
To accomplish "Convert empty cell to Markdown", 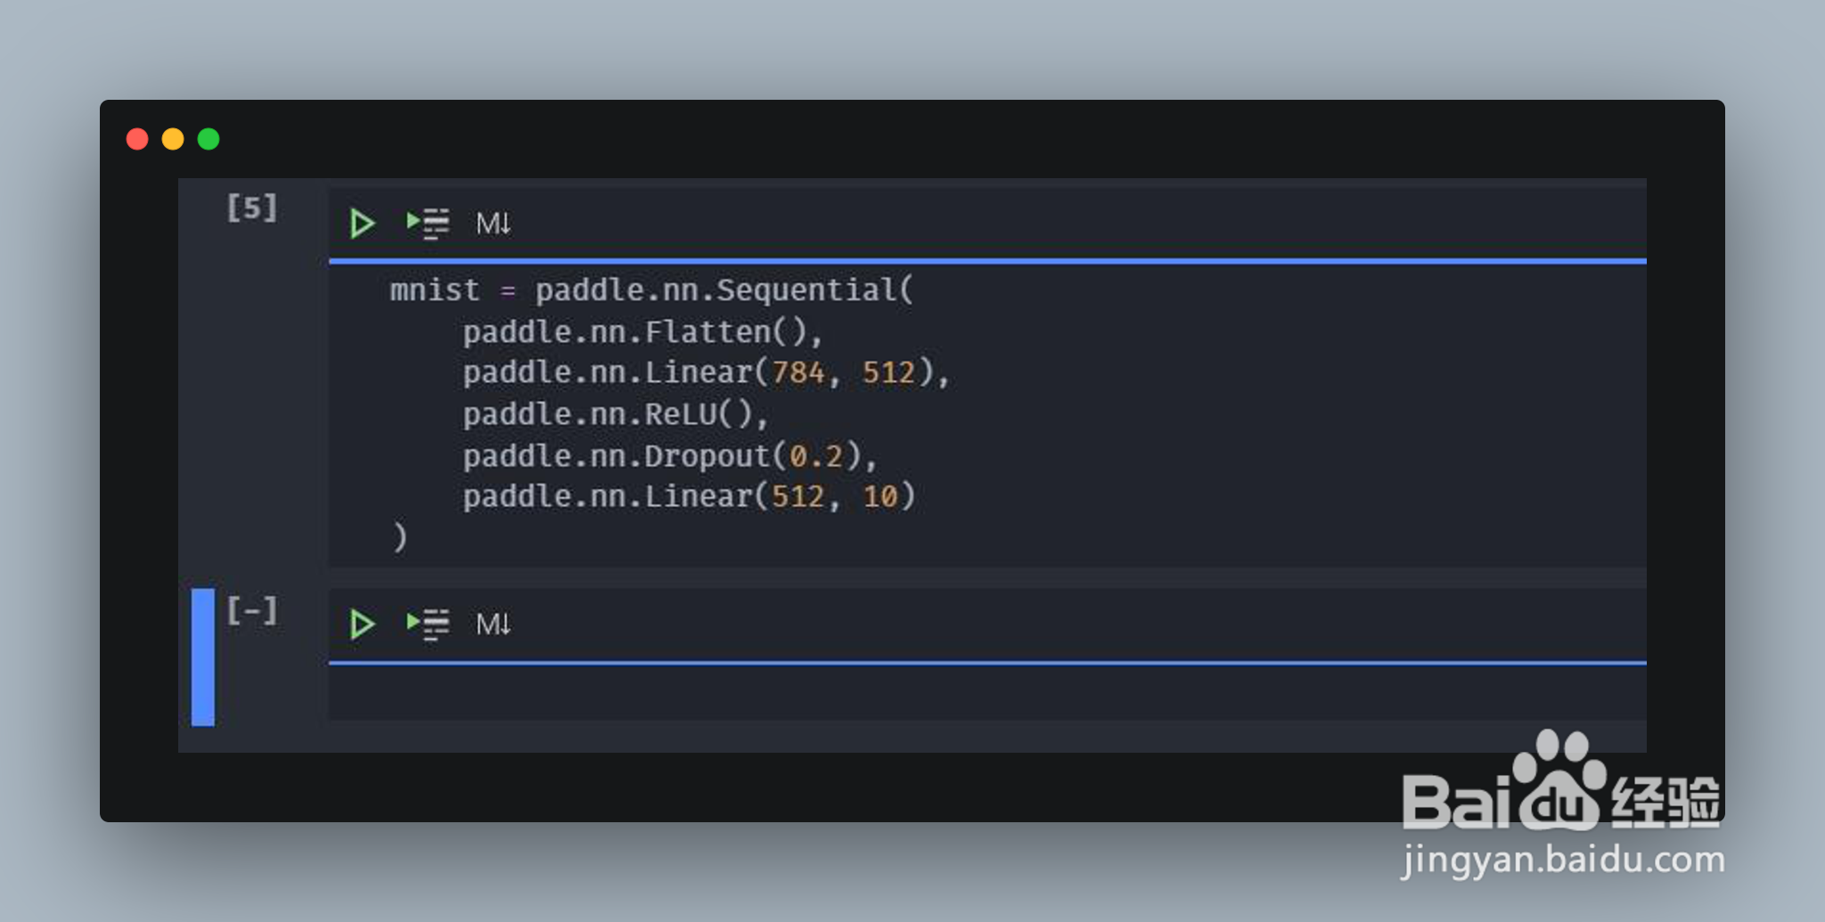I will tap(493, 624).
